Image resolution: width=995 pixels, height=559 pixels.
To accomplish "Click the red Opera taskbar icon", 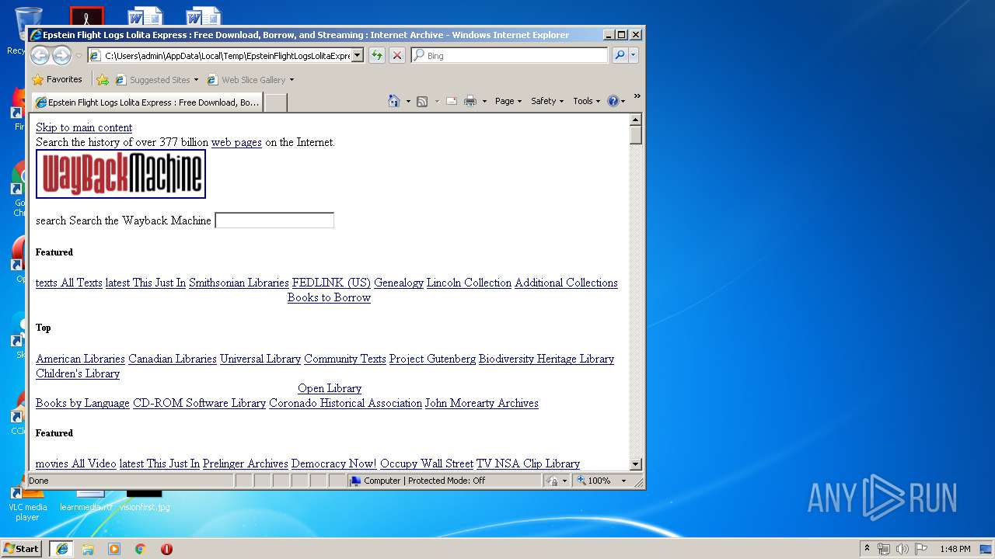I will [166, 549].
